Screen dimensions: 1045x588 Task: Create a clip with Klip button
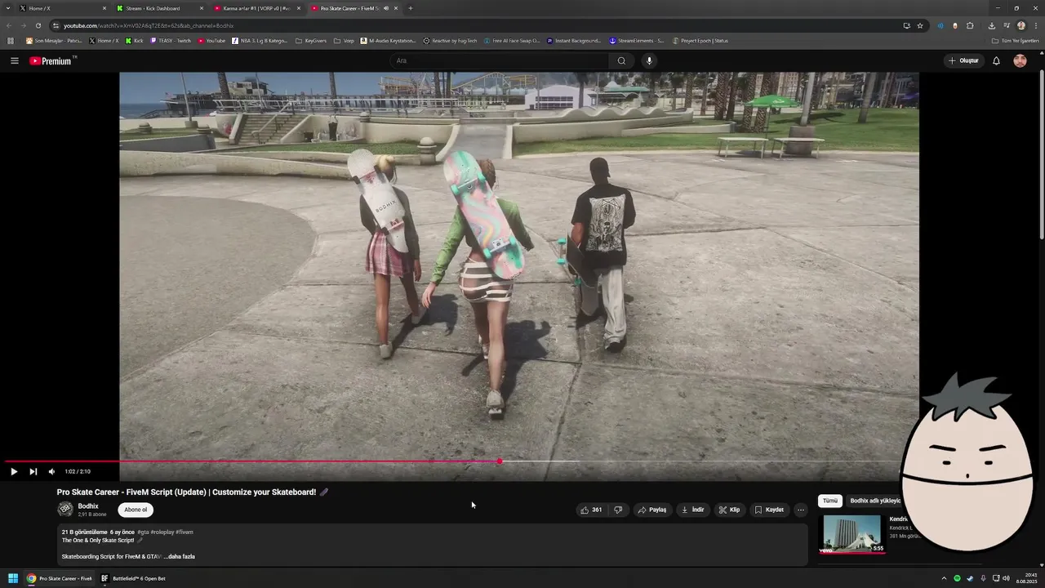[729, 510]
